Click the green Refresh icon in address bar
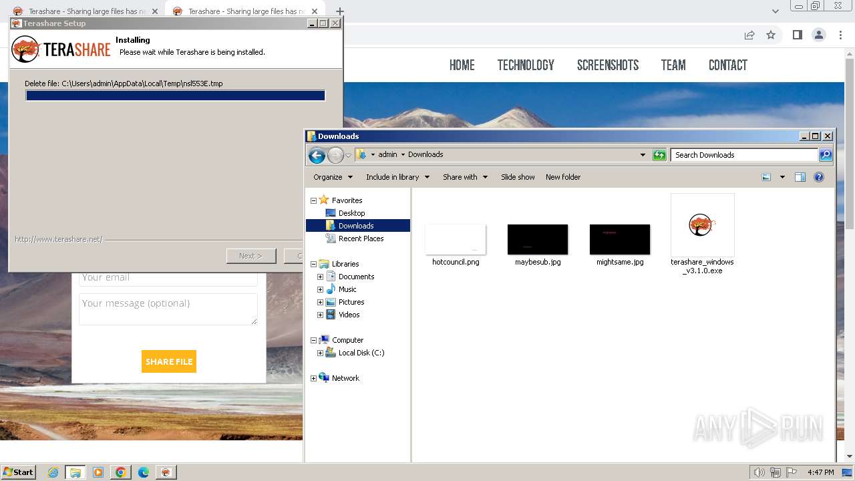The height and width of the screenshot is (481, 855). click(659, 155)
